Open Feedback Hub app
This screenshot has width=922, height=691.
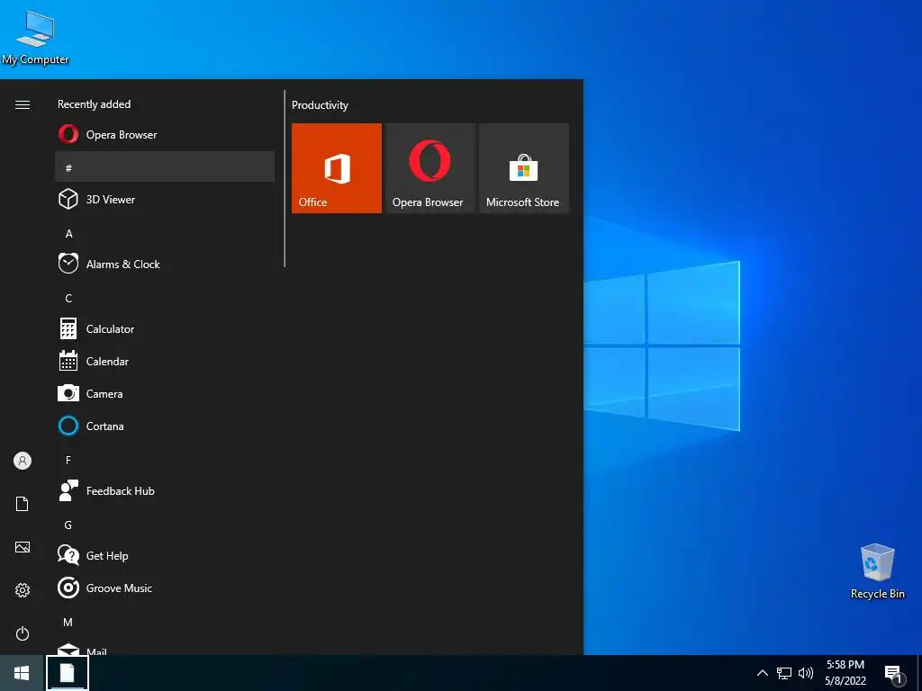click(165, 490)
